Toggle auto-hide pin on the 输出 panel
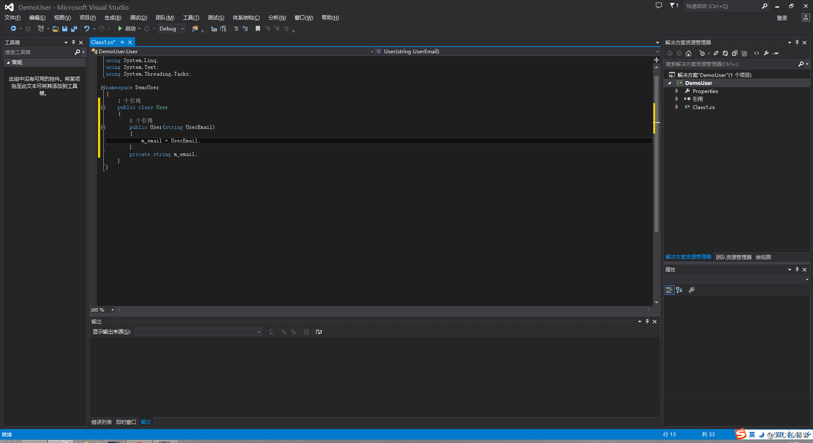The height and width of the screenshot is (443, 813). [647, 322]
